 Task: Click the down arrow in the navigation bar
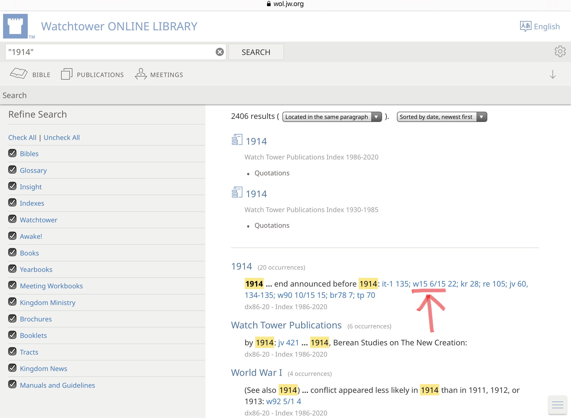point(553,74)
